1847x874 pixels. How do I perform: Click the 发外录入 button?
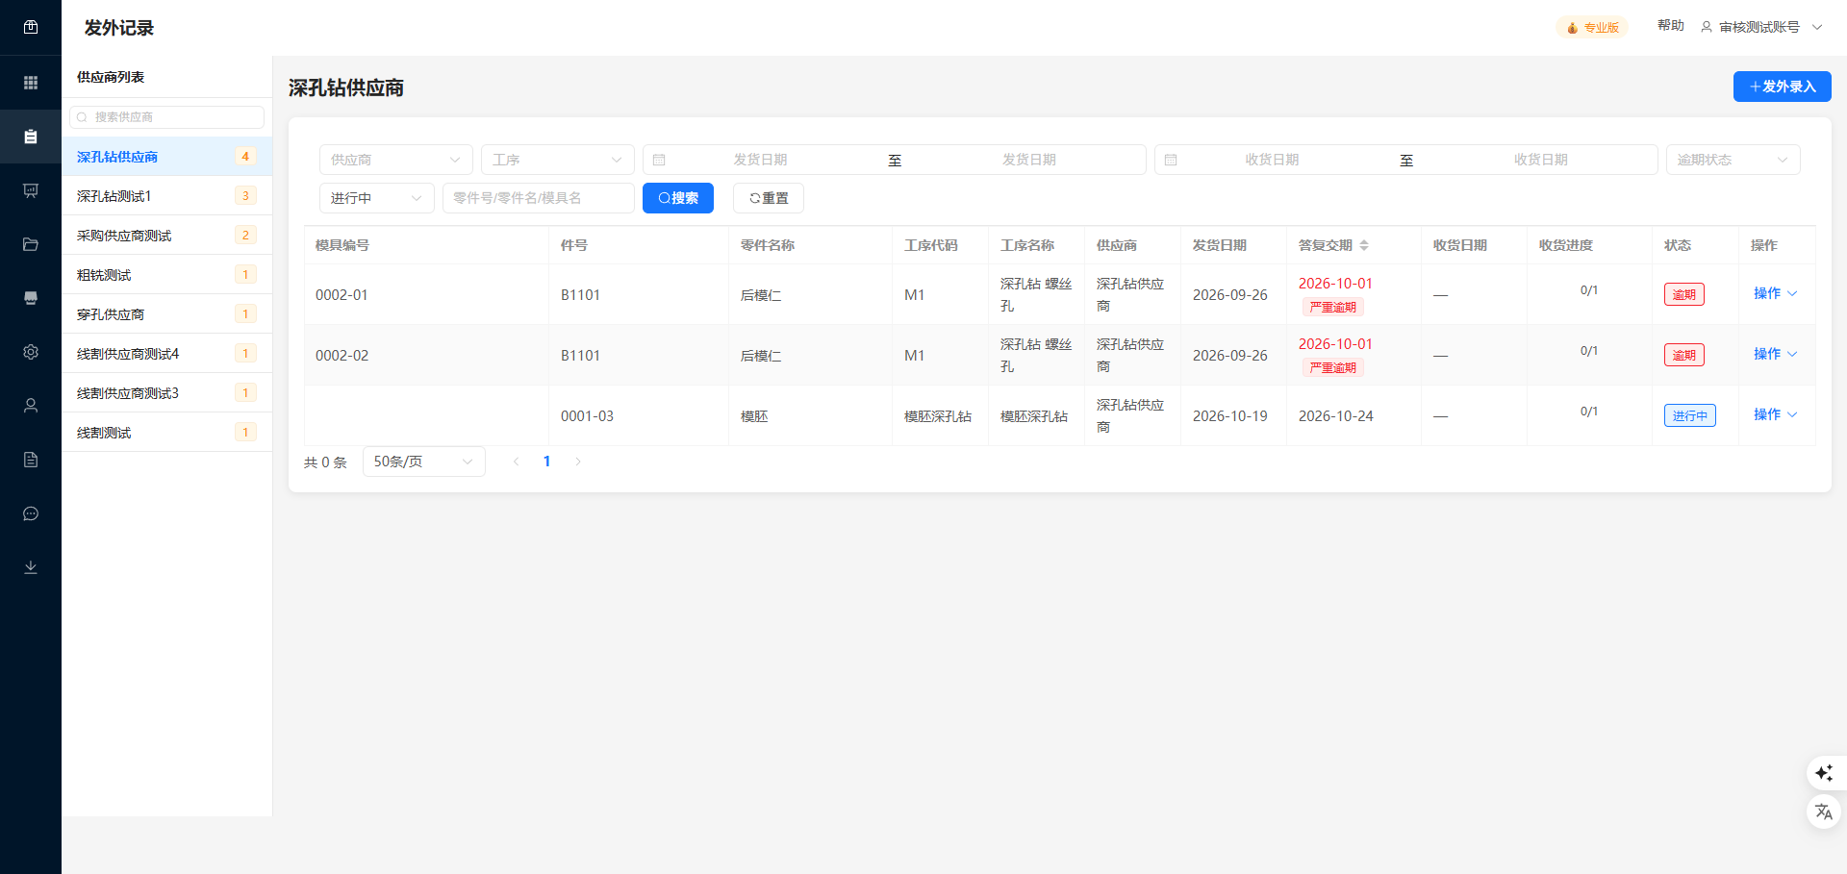coord(1783,87)
